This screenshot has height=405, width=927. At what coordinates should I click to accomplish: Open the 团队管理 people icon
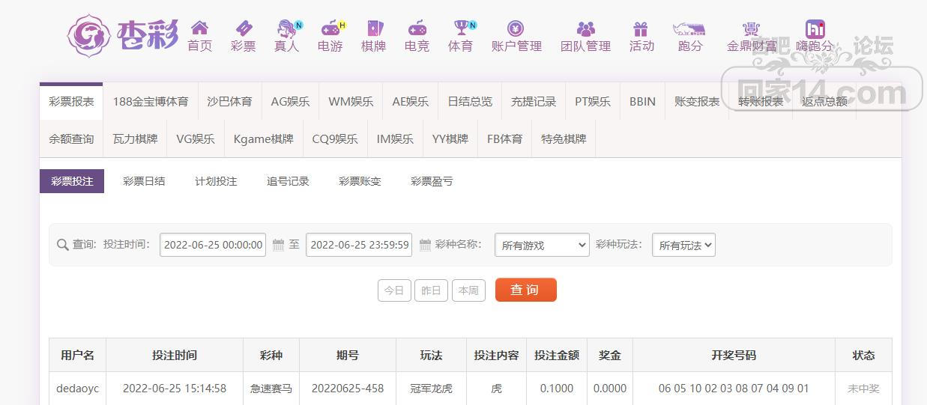point(586,28)
